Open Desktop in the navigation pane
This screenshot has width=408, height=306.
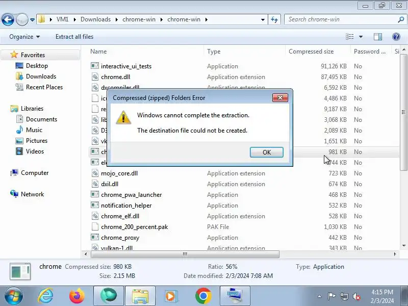pos(37,66)
